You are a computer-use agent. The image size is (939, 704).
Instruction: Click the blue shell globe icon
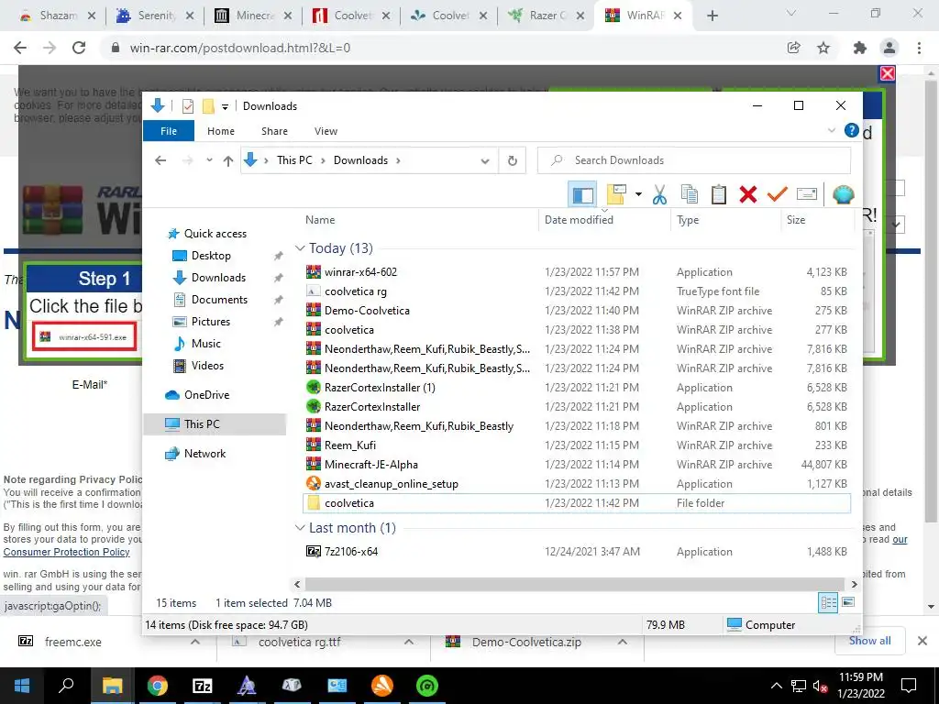[844, 194]
